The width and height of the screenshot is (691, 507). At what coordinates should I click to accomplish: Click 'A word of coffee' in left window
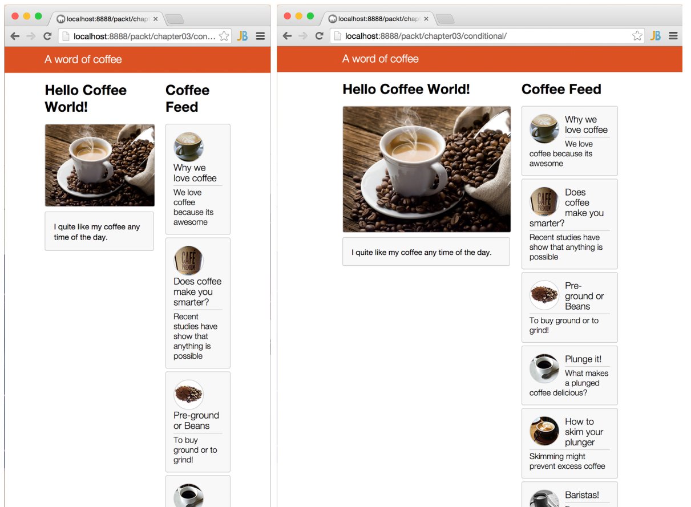[83, 59]
